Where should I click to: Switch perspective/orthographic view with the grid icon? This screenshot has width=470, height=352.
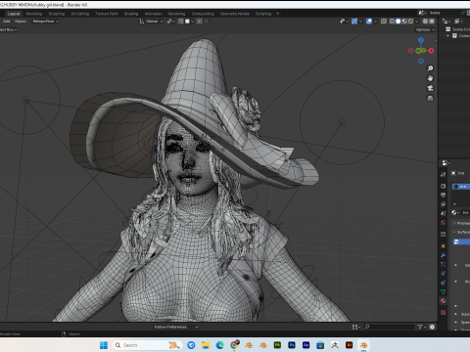point(430,98)
